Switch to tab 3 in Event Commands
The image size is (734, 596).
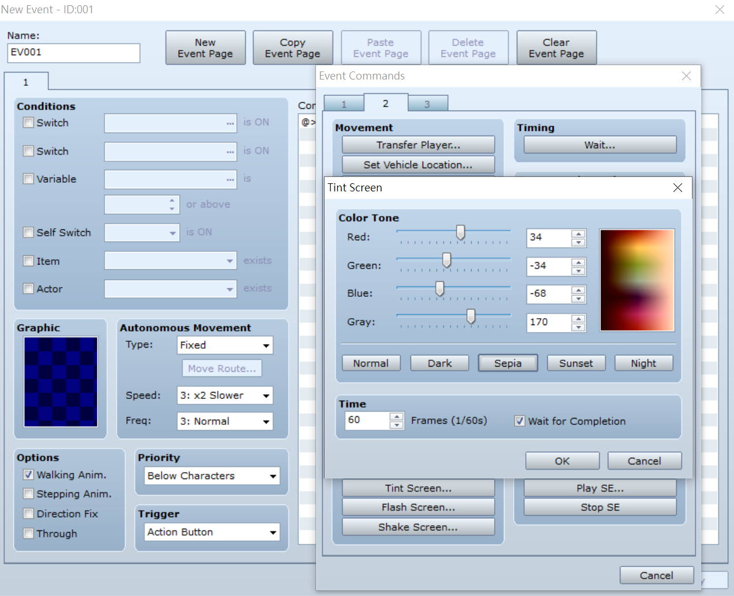[427, 104]
